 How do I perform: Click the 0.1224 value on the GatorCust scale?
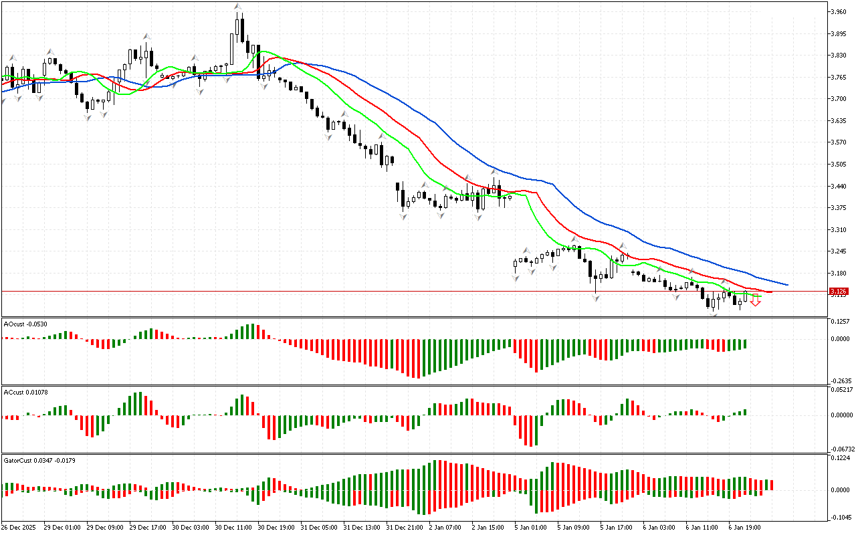[x=839, y=458]
